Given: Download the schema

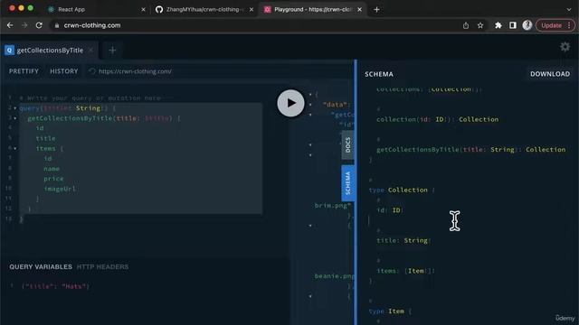Looking at the screenshot, I should 550,74.
